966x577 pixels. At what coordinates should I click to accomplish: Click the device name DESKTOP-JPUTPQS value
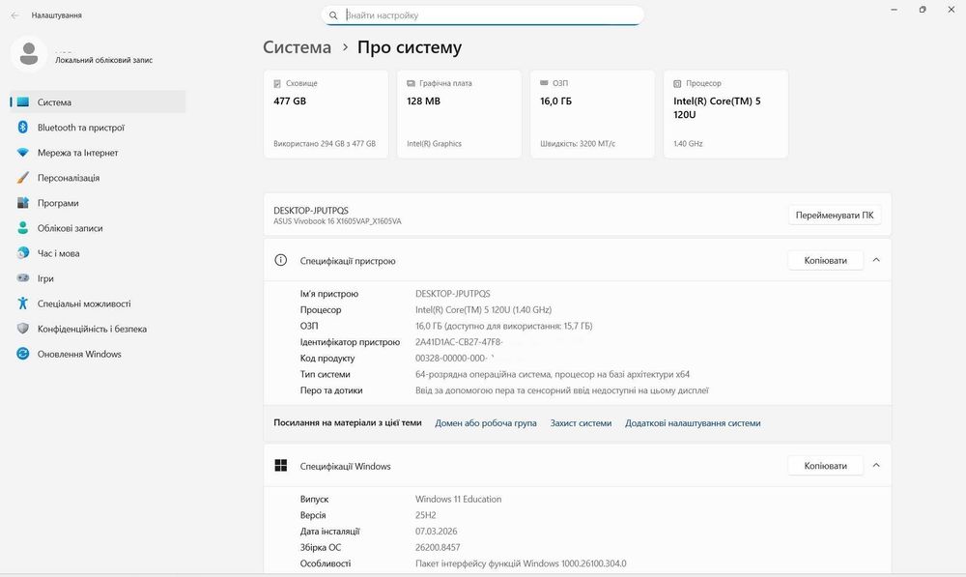[x=453, y=294]
